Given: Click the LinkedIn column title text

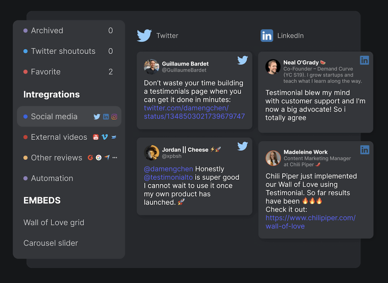Looking at the screenshot, I should (291, 35).
